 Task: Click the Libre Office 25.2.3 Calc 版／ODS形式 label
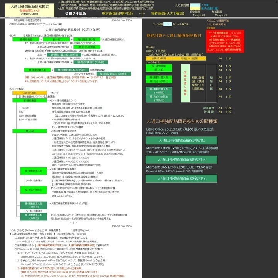coord(180,129)
